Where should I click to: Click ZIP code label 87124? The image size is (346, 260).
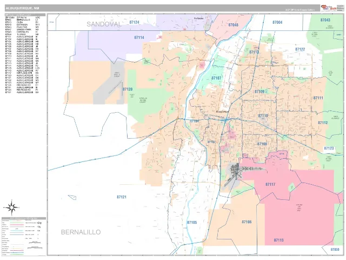(x=134, y=22)
